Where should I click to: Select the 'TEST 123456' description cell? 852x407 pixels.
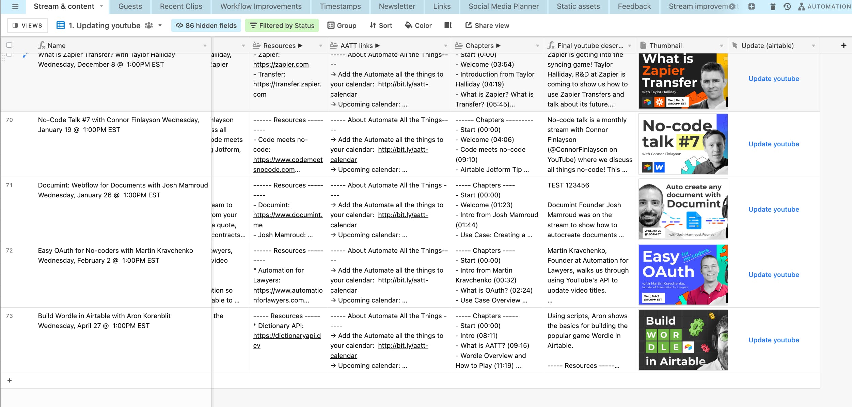point(590,209)
